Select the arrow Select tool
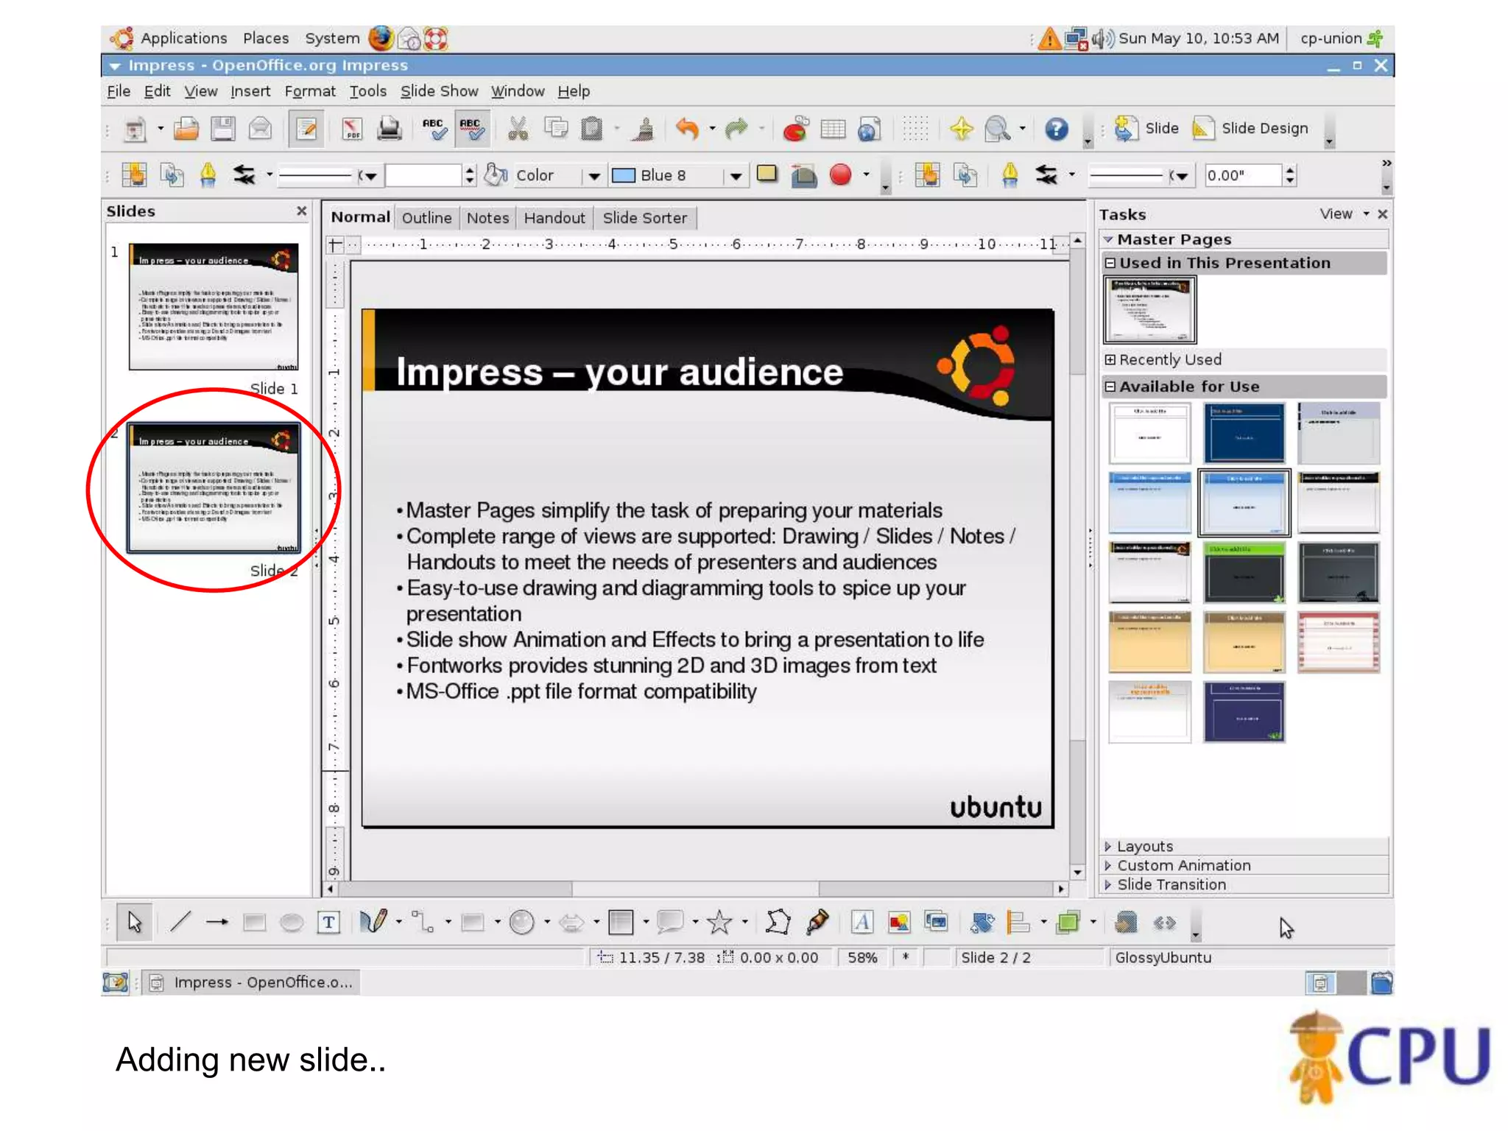Image resolution: width=1508 pixels, height=1131 pixels. coord(135,922)
